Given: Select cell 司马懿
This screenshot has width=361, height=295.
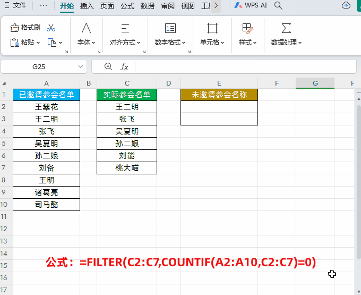Looking at the screenshot, I should (x=47, y=205).
